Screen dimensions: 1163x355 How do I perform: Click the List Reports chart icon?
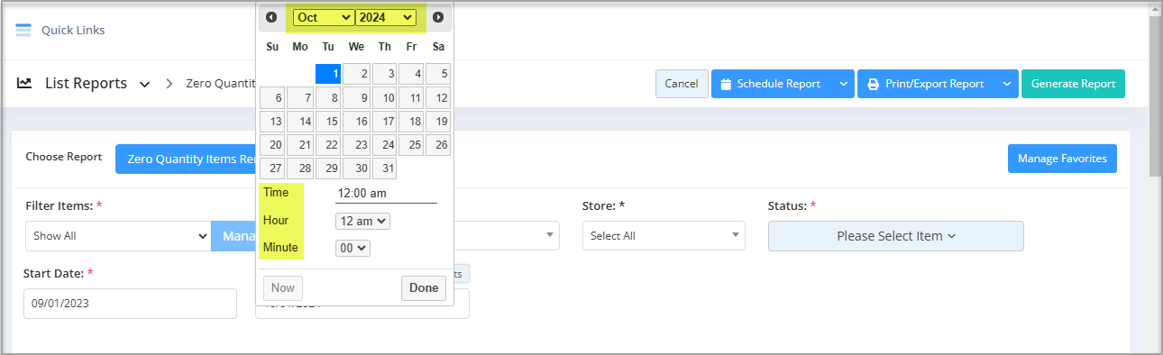25,83
